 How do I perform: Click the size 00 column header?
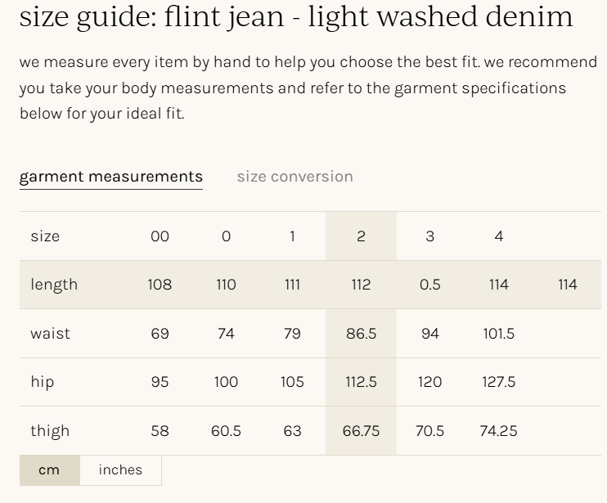[x=160, y=236]
